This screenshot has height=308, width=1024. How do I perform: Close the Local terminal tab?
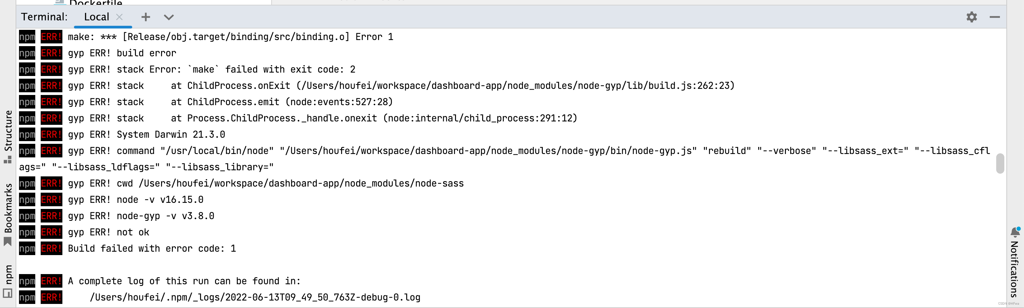119,17
